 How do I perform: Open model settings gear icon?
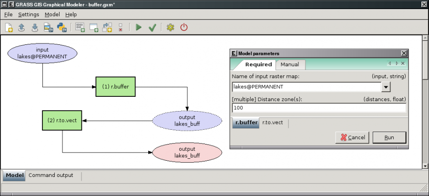170,27
